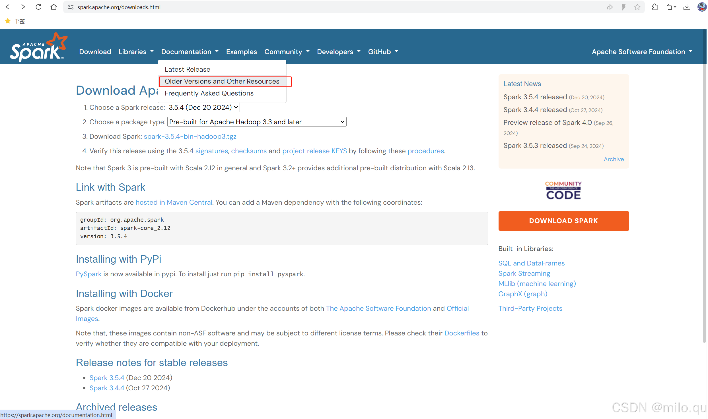Click the Community Code conference banner

[x=563, y=190]
